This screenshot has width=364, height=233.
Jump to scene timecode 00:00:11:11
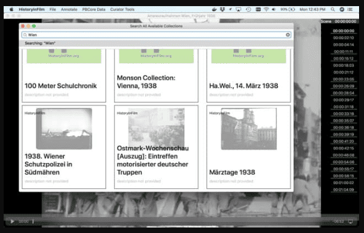tap(344, 52)
